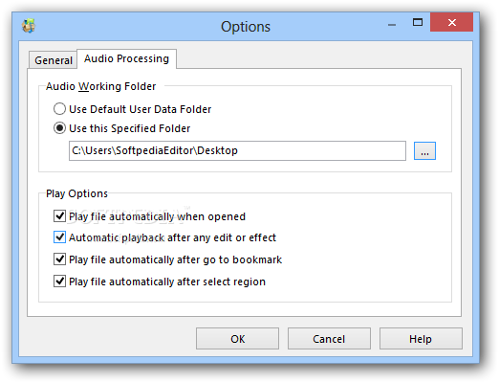Switch to the General tab
The image size is (499, 383).
(54, 60)
